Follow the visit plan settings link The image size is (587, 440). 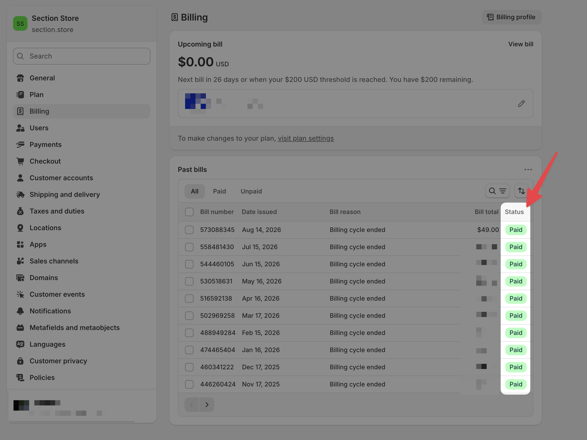[306, 139]
